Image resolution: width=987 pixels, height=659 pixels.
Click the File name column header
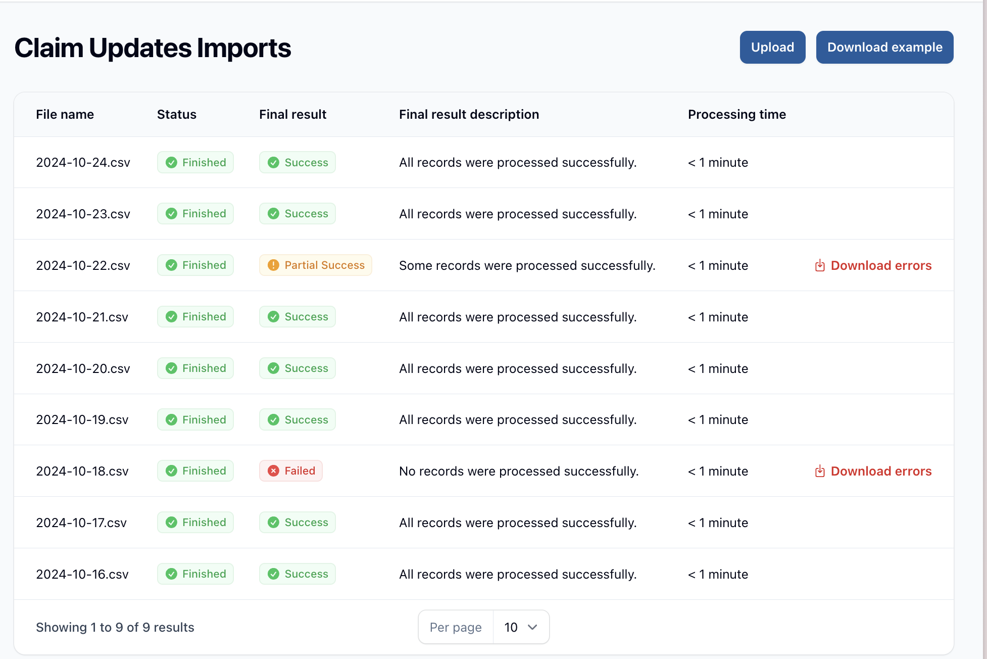65,115
